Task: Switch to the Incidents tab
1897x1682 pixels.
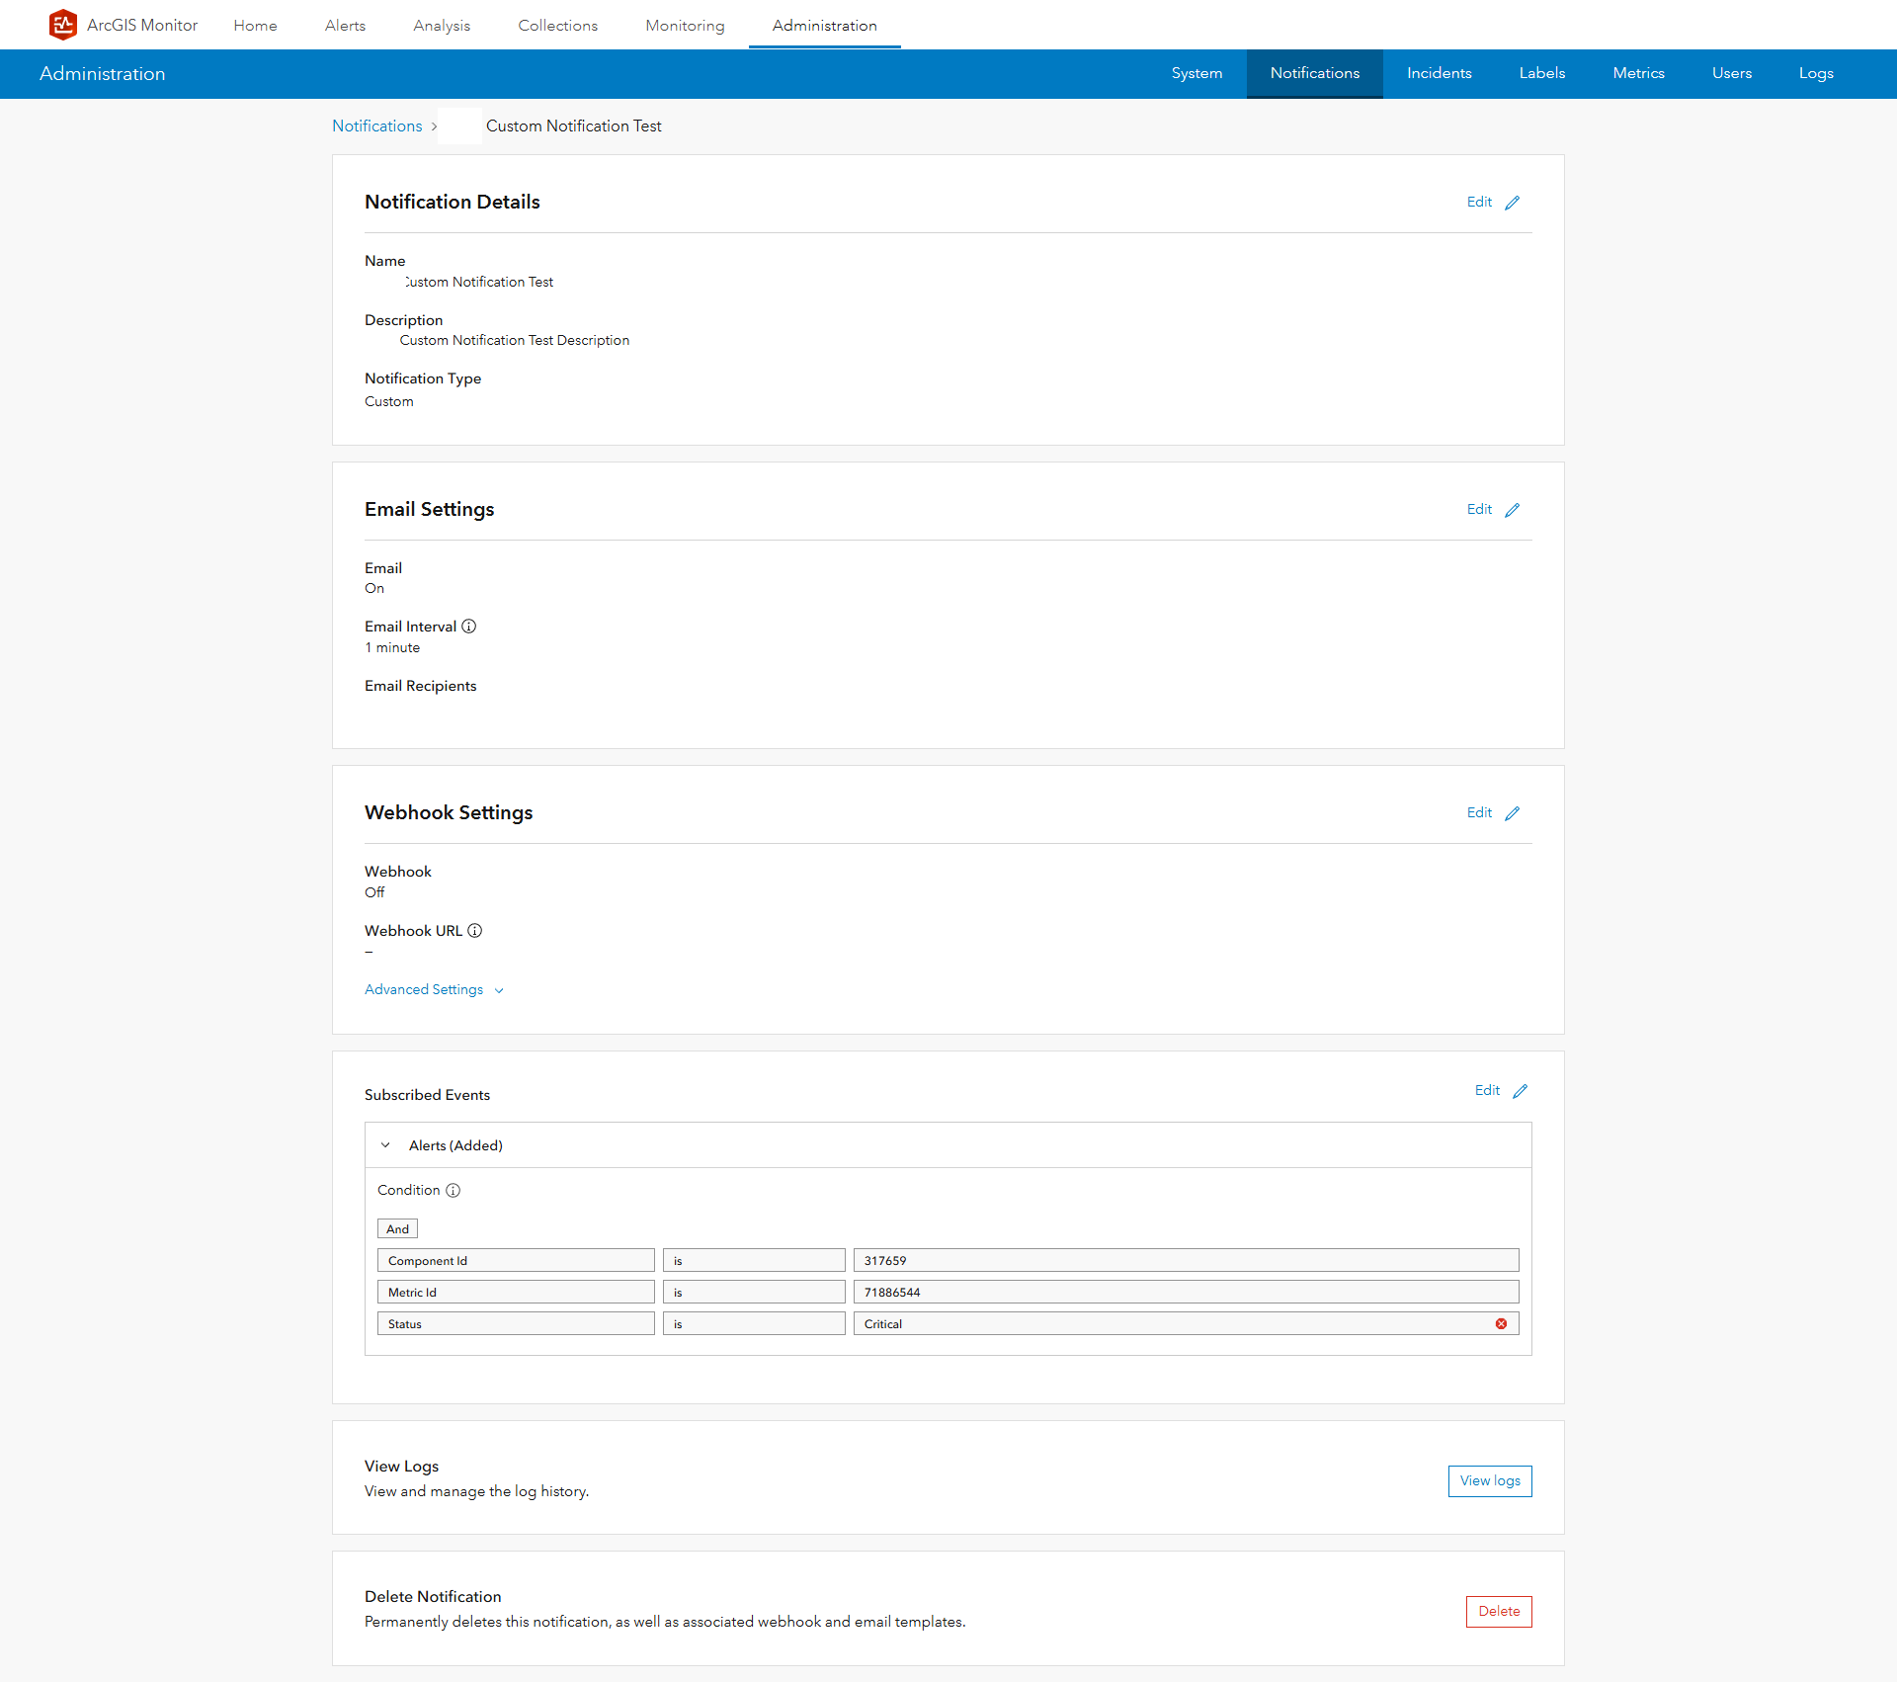Action: coord(1439,73)
